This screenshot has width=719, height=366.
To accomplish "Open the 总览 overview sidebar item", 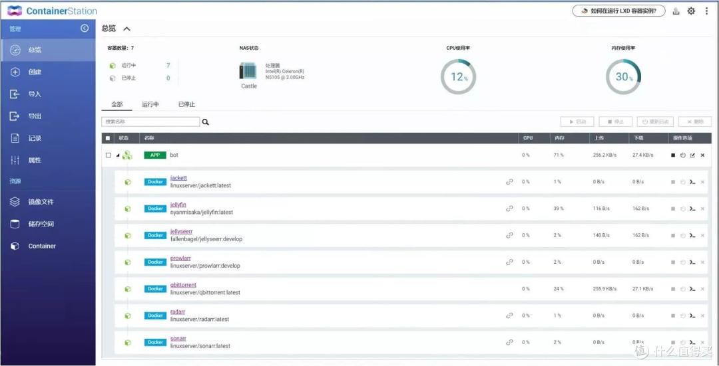I will click(x=48, y=50).
